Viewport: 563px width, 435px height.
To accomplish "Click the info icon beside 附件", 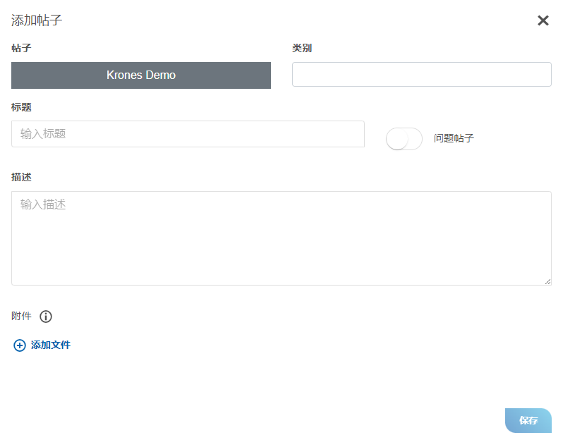I will (x=46, y=317).
